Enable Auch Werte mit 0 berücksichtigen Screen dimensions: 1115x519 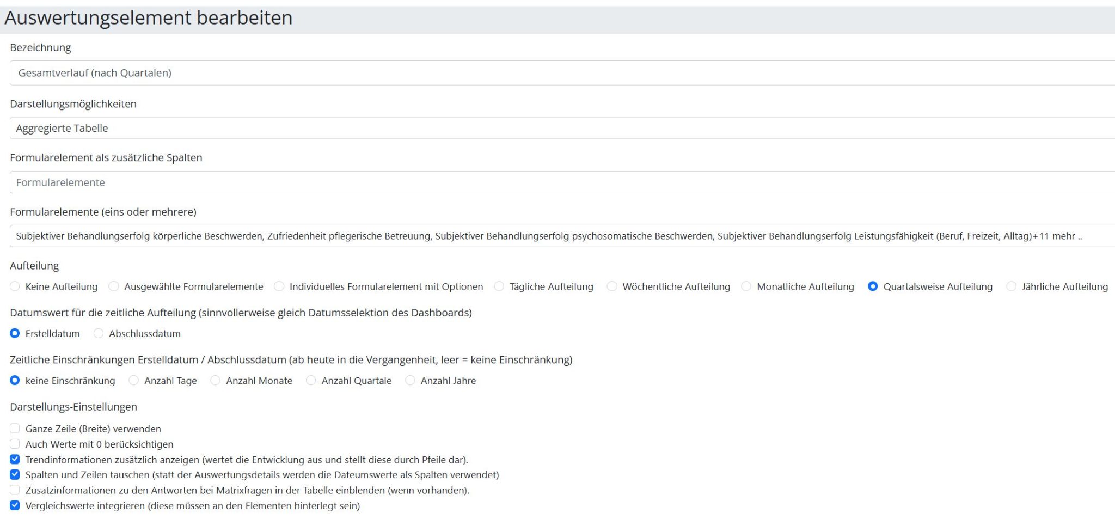[15, 444]
